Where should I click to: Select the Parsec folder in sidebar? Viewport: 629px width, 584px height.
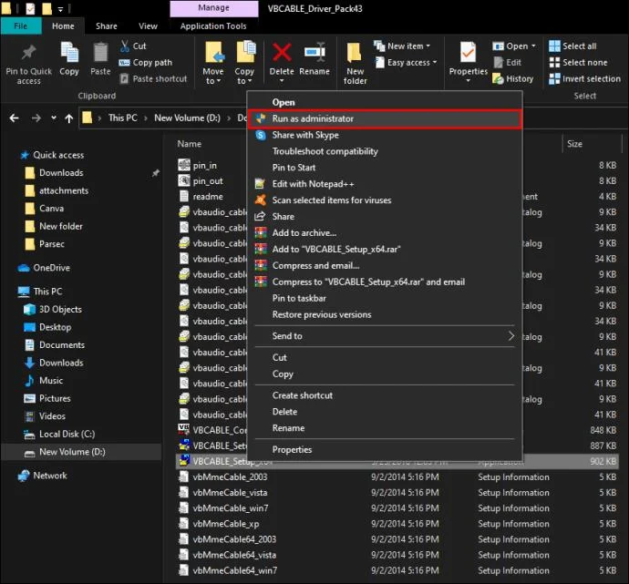(x=51, y=244)
